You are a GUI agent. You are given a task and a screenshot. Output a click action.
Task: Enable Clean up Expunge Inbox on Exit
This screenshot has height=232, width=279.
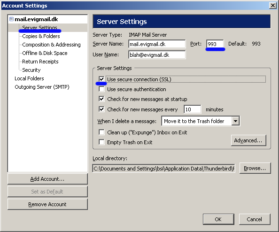point(101,132)
